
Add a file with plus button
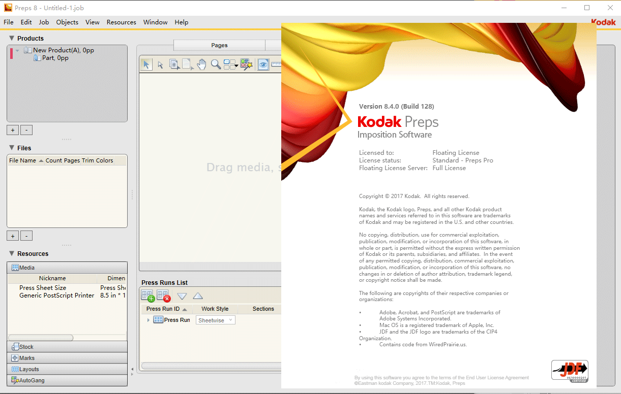tap(13, 236)
